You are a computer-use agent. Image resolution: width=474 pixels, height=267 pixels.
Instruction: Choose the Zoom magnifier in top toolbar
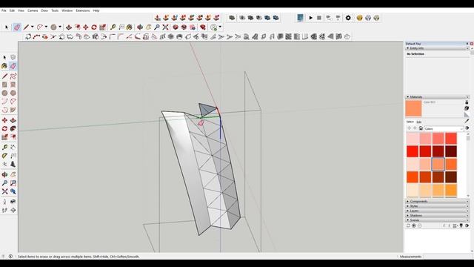pos(157,27)
